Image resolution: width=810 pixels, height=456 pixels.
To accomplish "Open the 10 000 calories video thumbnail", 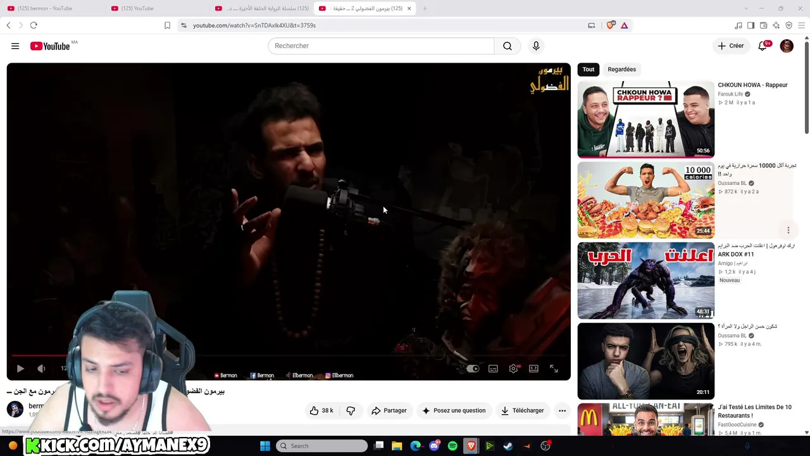I will (645, 200).
